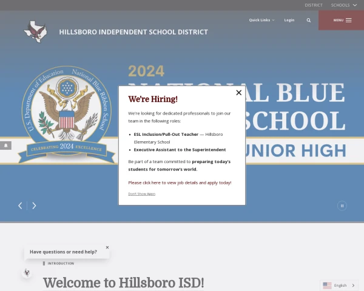
Task: Open Hillsboro Independent School District title link
Action: (x=133, y=32)
